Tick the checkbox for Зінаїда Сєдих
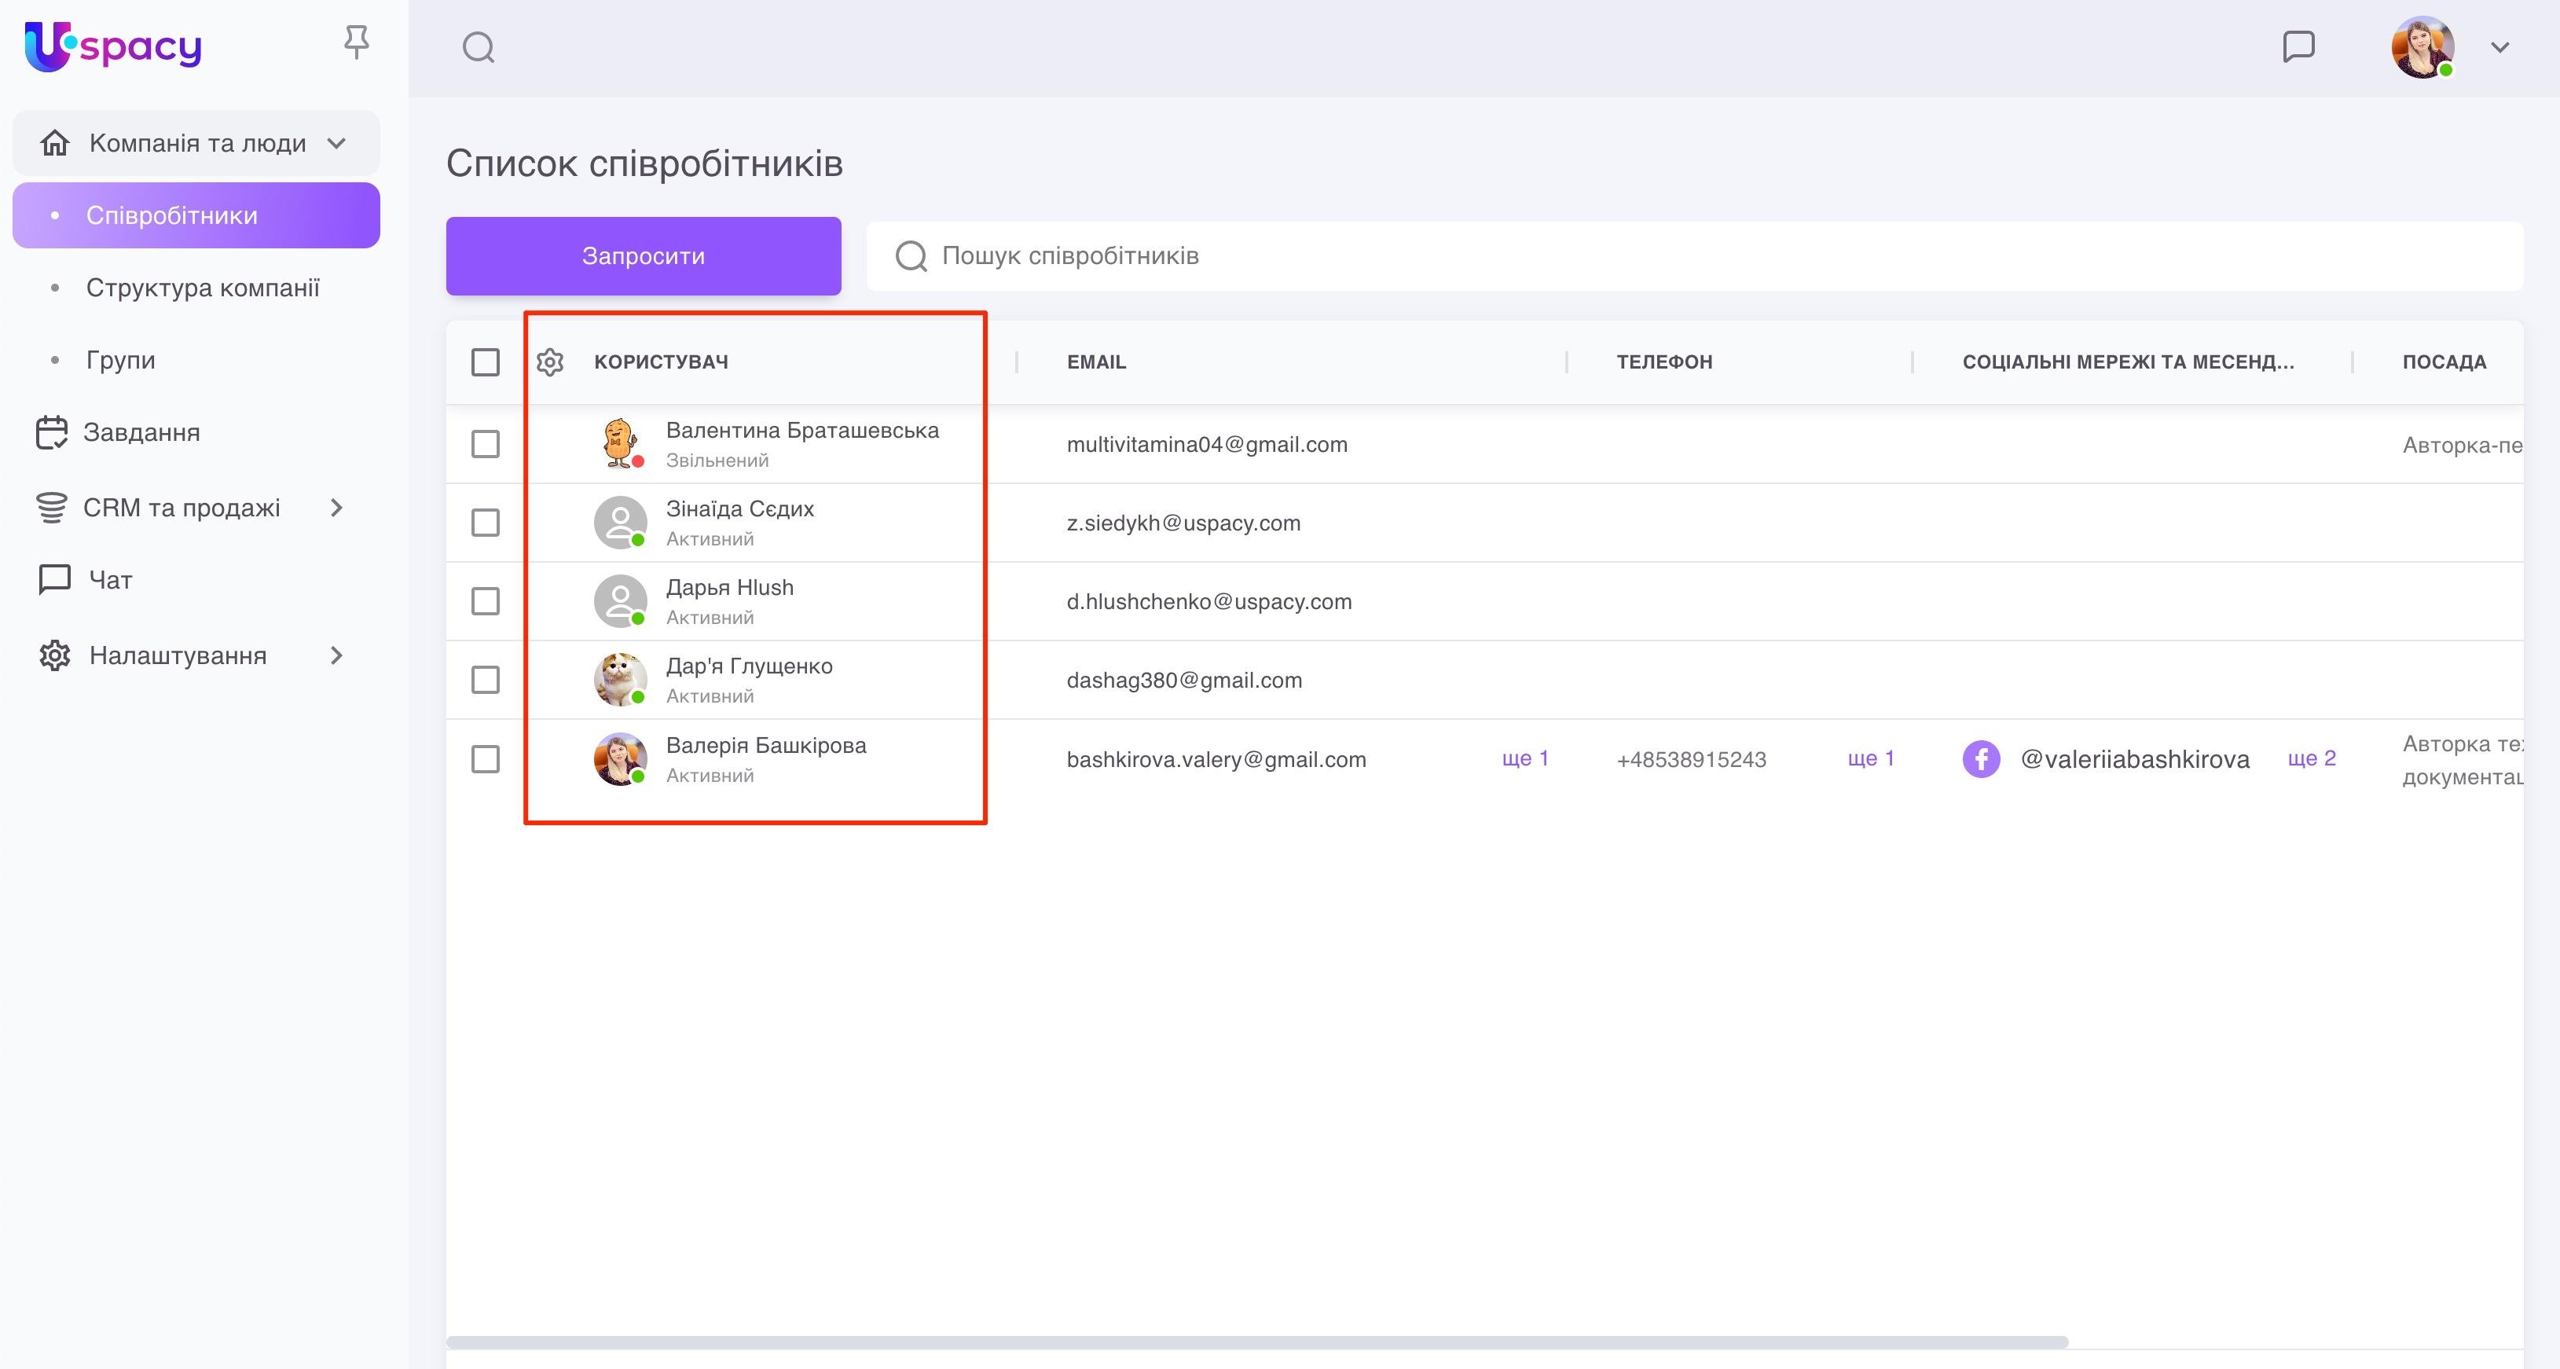This screenshot has width=2560, height=1369. 485,522
